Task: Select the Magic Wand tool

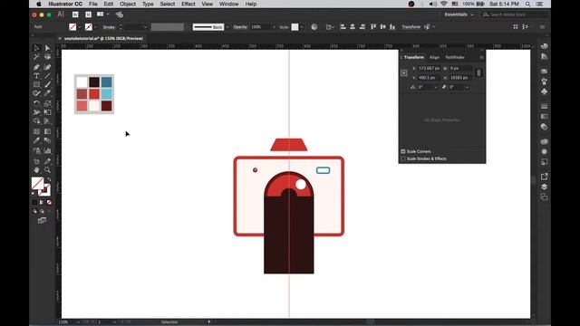Action: (x=36, y=57)
